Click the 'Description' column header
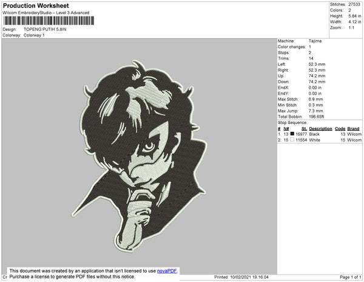The image size is (364, 282). click(x=320, y=129)
